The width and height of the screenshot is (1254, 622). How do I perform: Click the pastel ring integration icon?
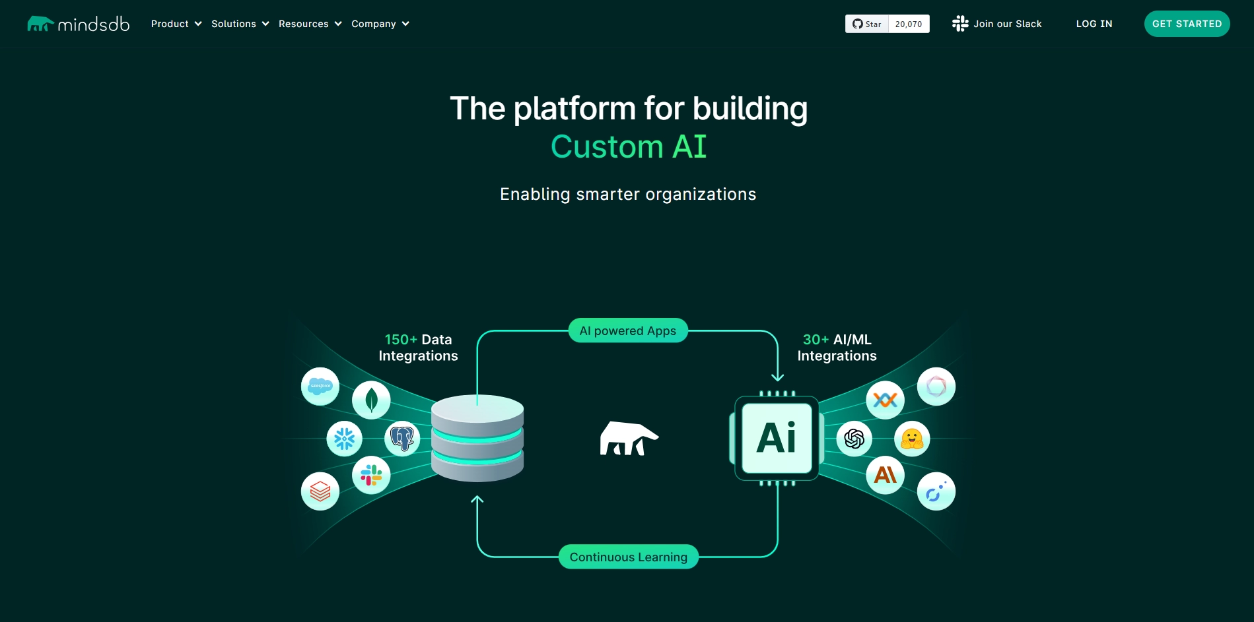pos(936,387)
